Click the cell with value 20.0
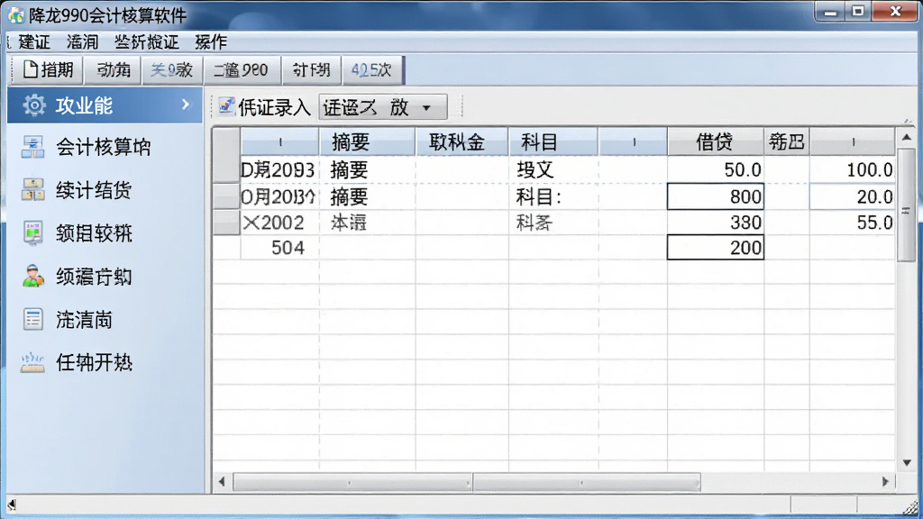923x519 pixels. click(x=853, y=196)
